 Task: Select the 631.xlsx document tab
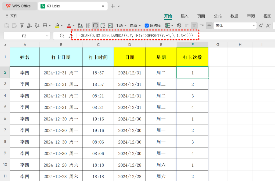(73, 6)
